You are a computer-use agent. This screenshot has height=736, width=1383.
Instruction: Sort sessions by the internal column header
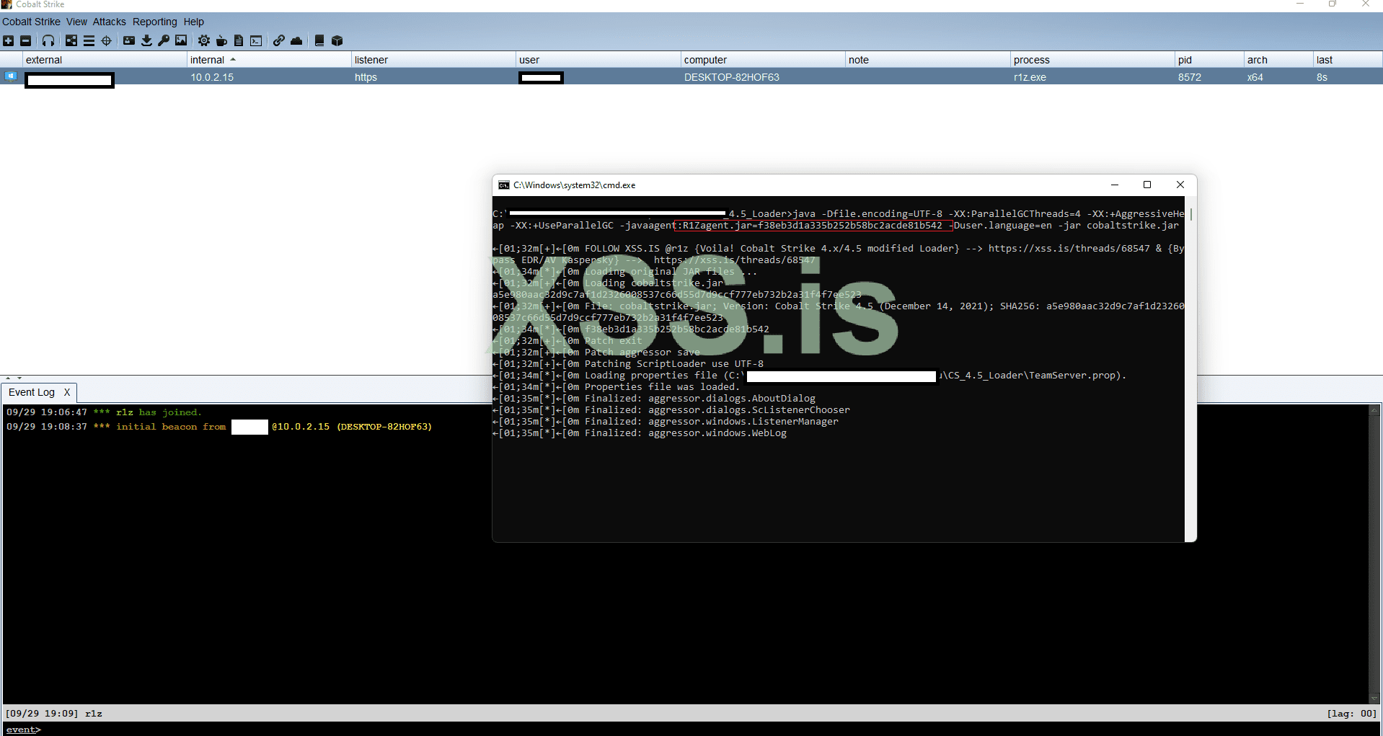(270, 60)
